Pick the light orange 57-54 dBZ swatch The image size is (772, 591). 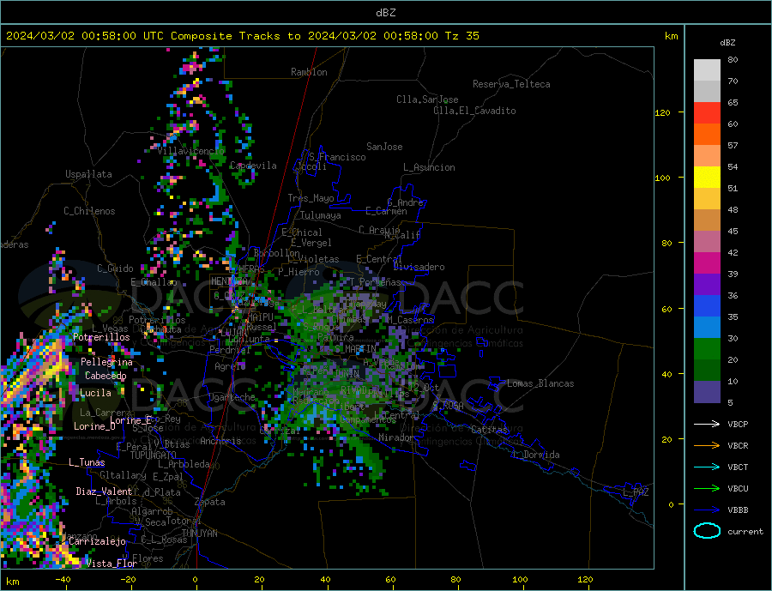(707, 155)
